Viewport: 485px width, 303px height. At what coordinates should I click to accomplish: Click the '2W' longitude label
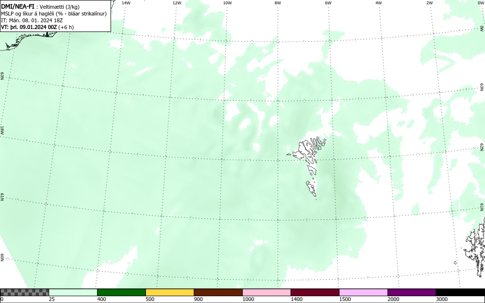coord(429,3)
